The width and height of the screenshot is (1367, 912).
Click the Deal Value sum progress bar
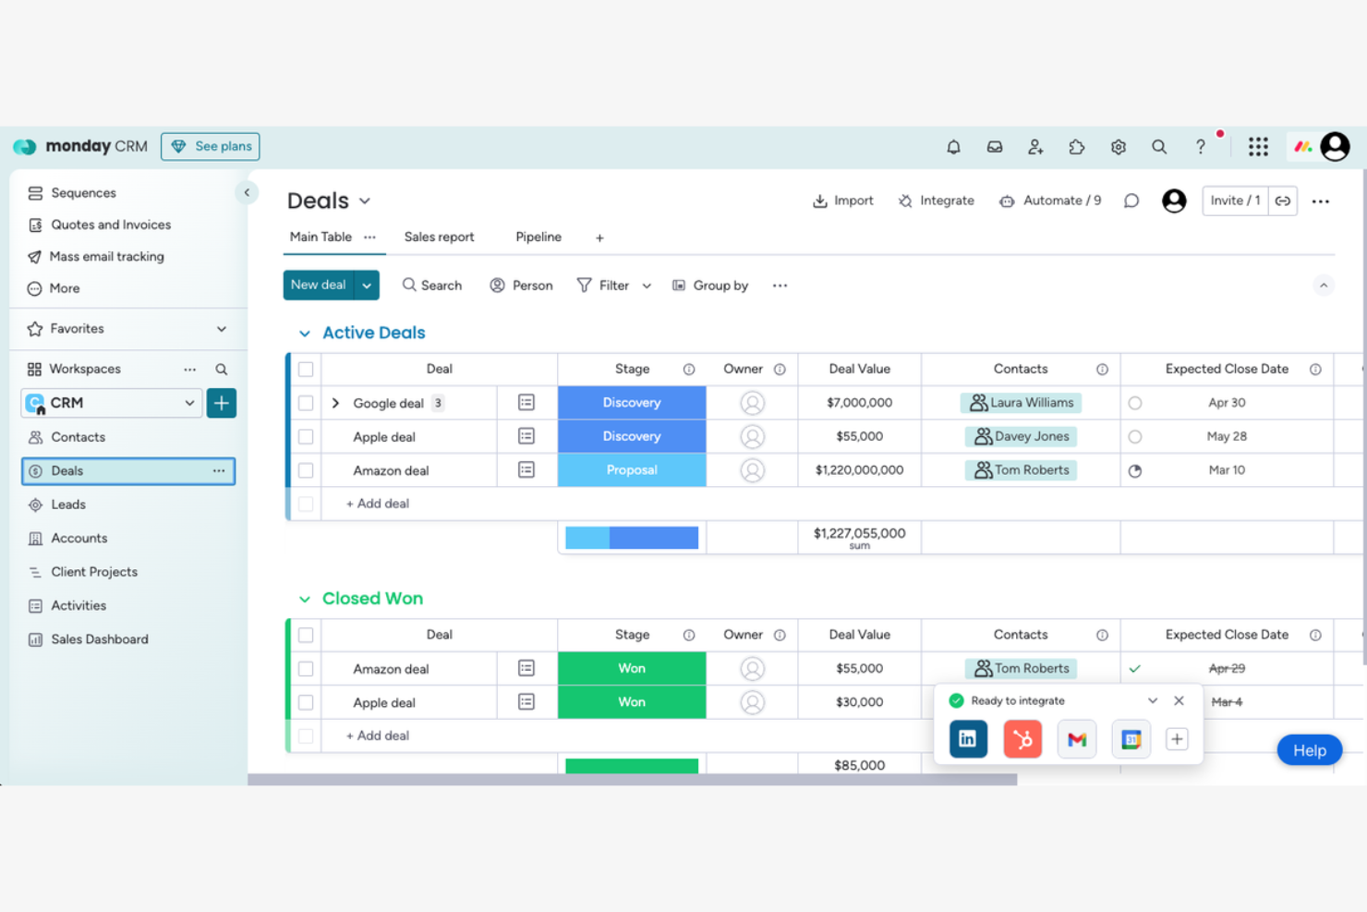pyautogui.click(x=631, y=537)
